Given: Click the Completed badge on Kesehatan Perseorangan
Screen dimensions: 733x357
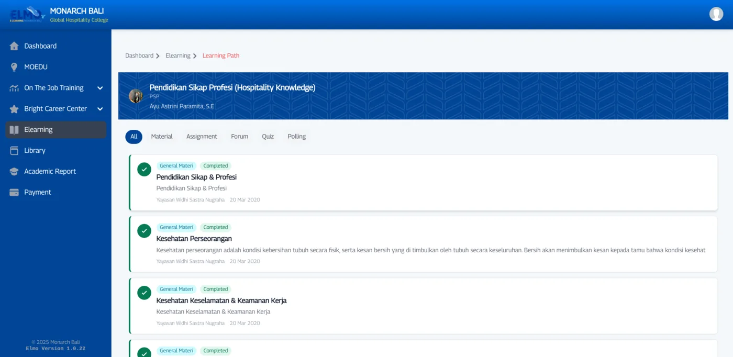Looking at the screenshot, I should point(216,227).
